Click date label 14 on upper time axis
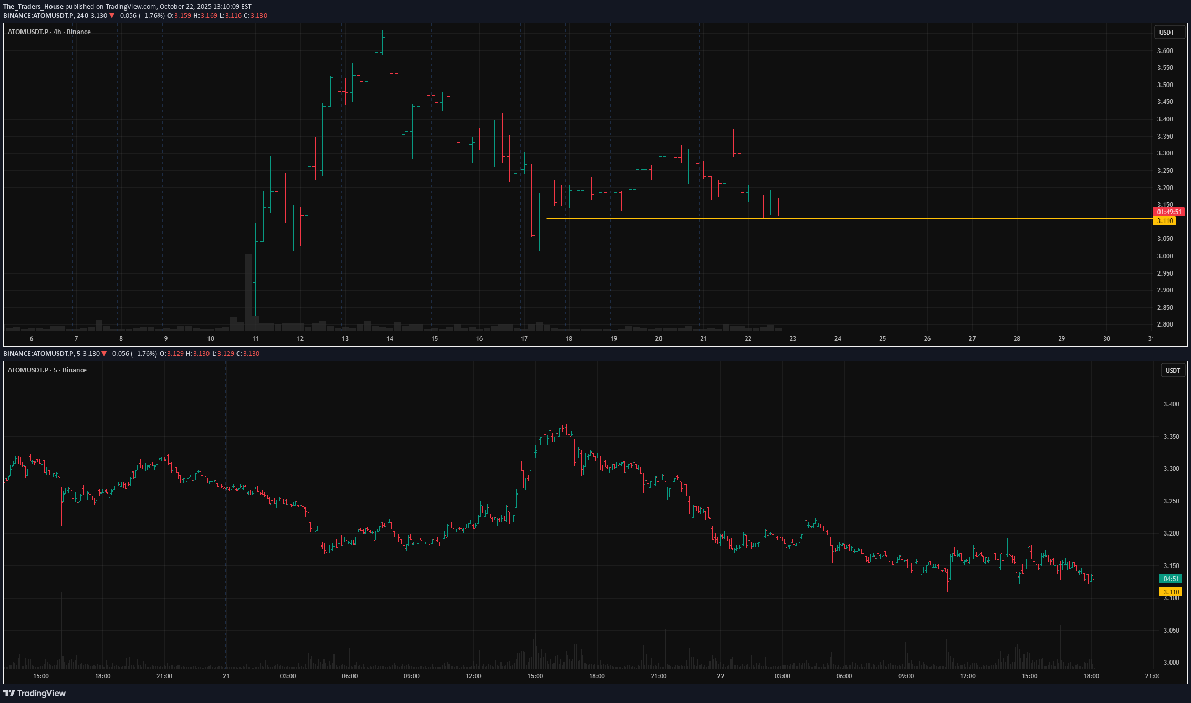 tap(390, 339)
